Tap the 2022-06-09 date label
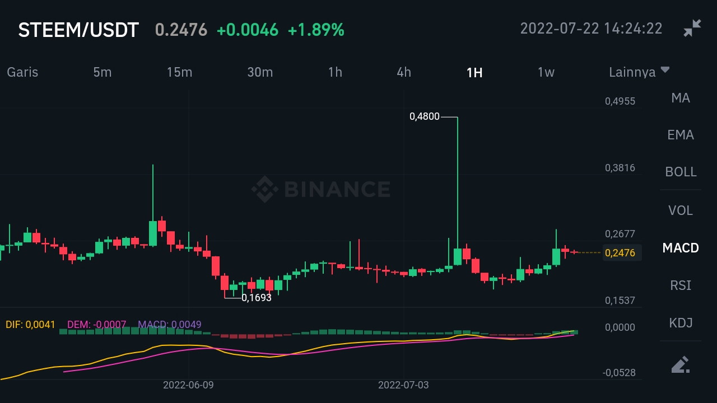The image size is (717, 403). click(x=188, y=385)
